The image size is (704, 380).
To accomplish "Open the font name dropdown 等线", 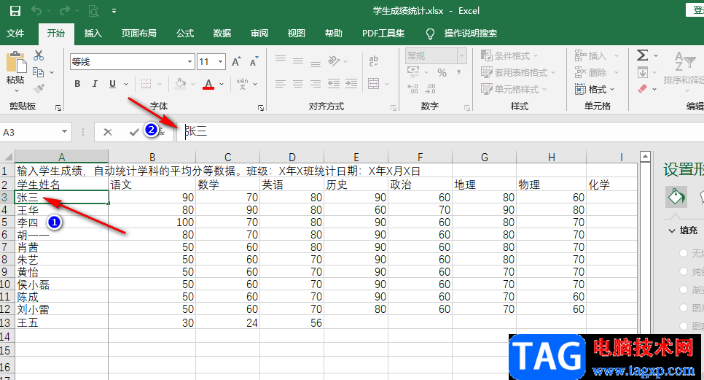I will tap(190, 62).
